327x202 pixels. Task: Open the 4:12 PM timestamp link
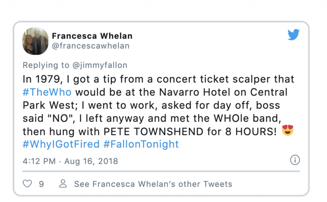point(39,161)
